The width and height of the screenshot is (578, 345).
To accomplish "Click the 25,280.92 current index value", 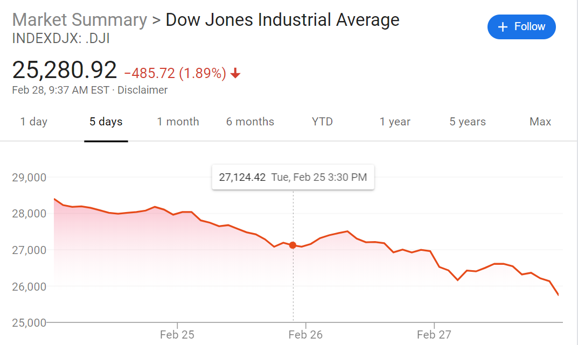I will point(65,70).
